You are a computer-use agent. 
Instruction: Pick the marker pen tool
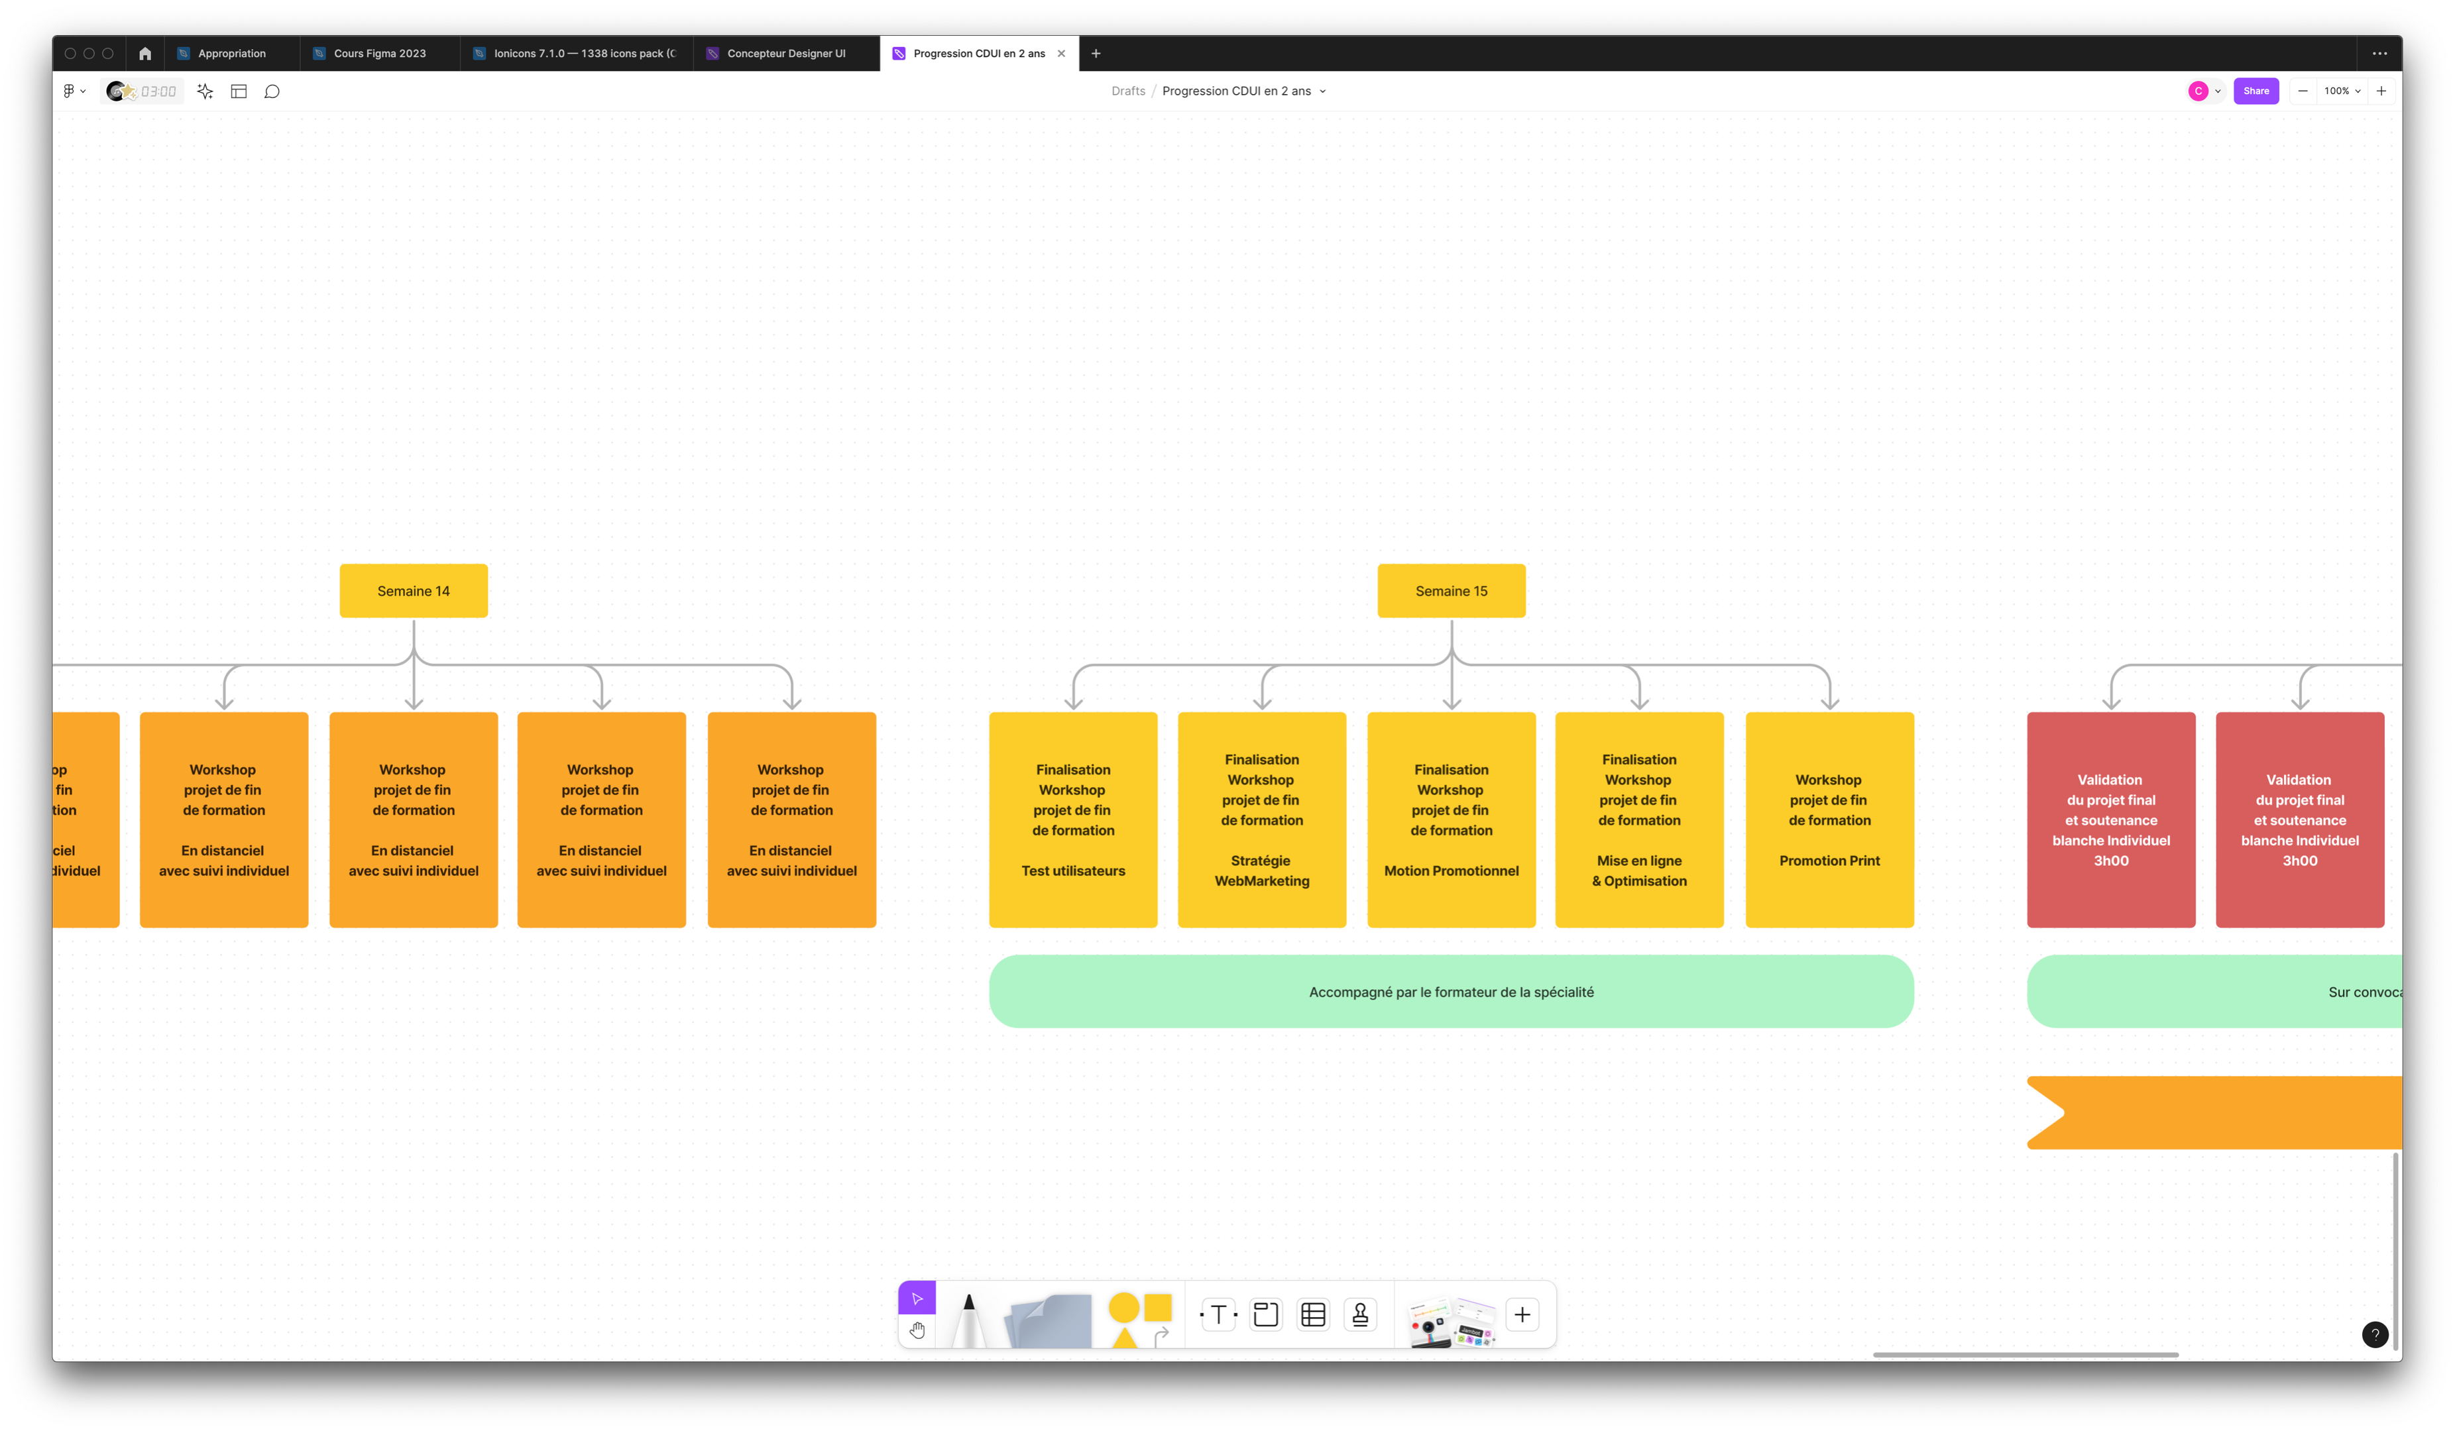click(968, 1319)
